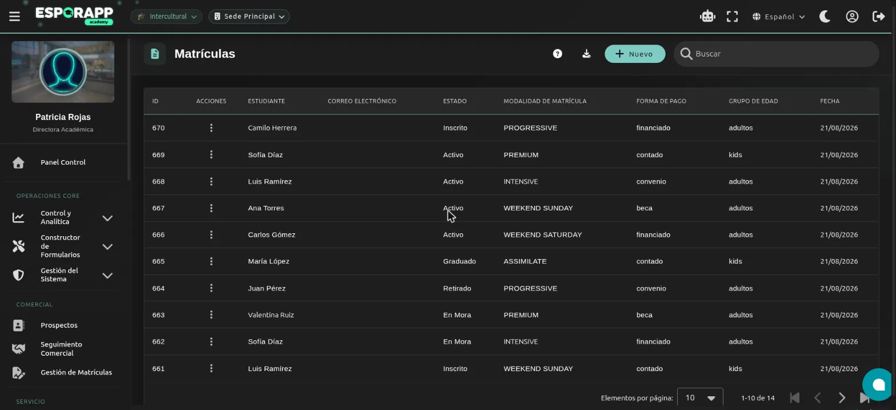
Task: Click the Matrículas document icon
Action: point(155,54)
